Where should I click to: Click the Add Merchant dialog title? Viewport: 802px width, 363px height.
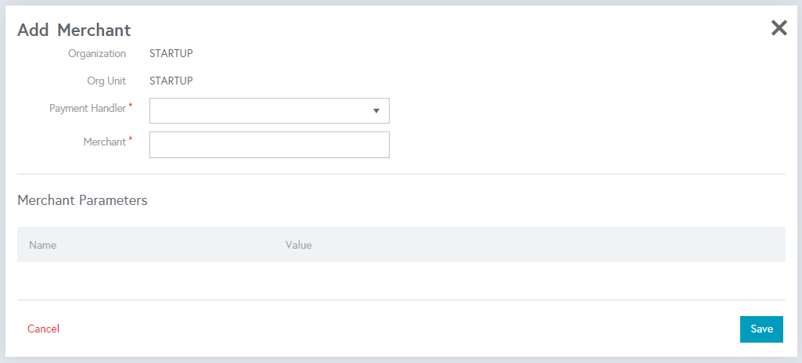[74, 31]
